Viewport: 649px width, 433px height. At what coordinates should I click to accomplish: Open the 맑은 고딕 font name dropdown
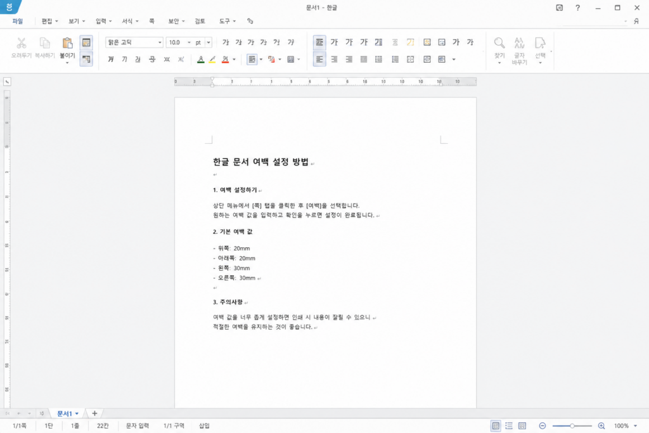pos(160,42)
